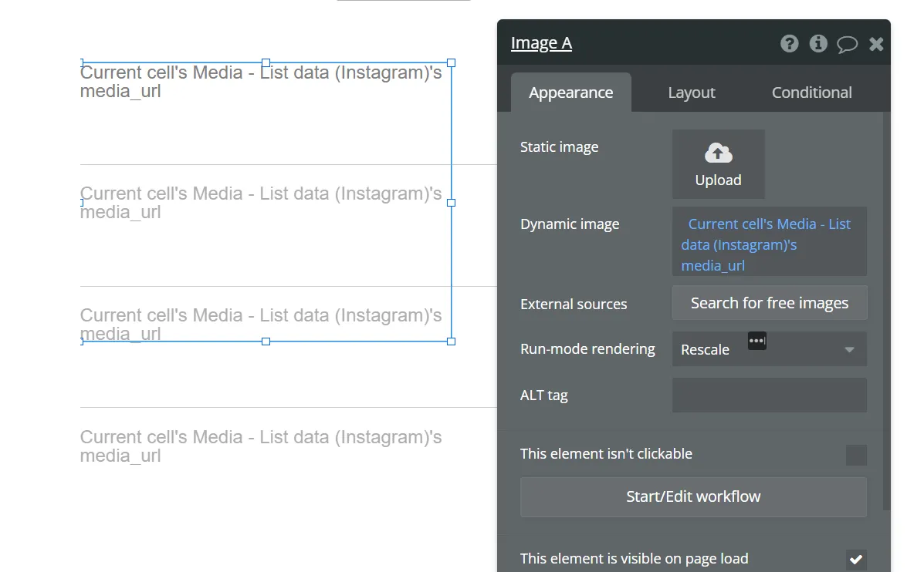The width and height of the screenshot is (924, 572).
Task: Click the info icon in Image A header
Action: click(x=818, y=43)
